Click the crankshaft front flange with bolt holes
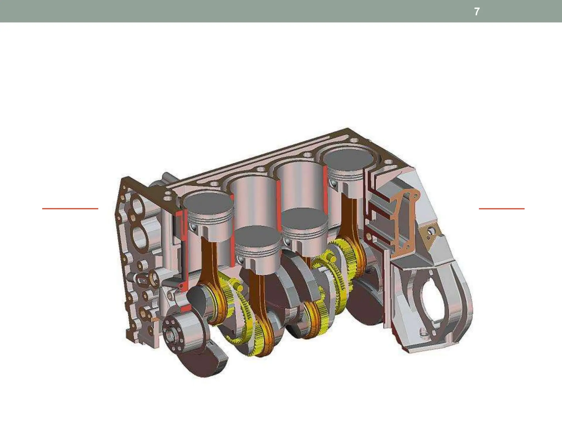This screenshot has height=421, width=562. coord(173,334)
